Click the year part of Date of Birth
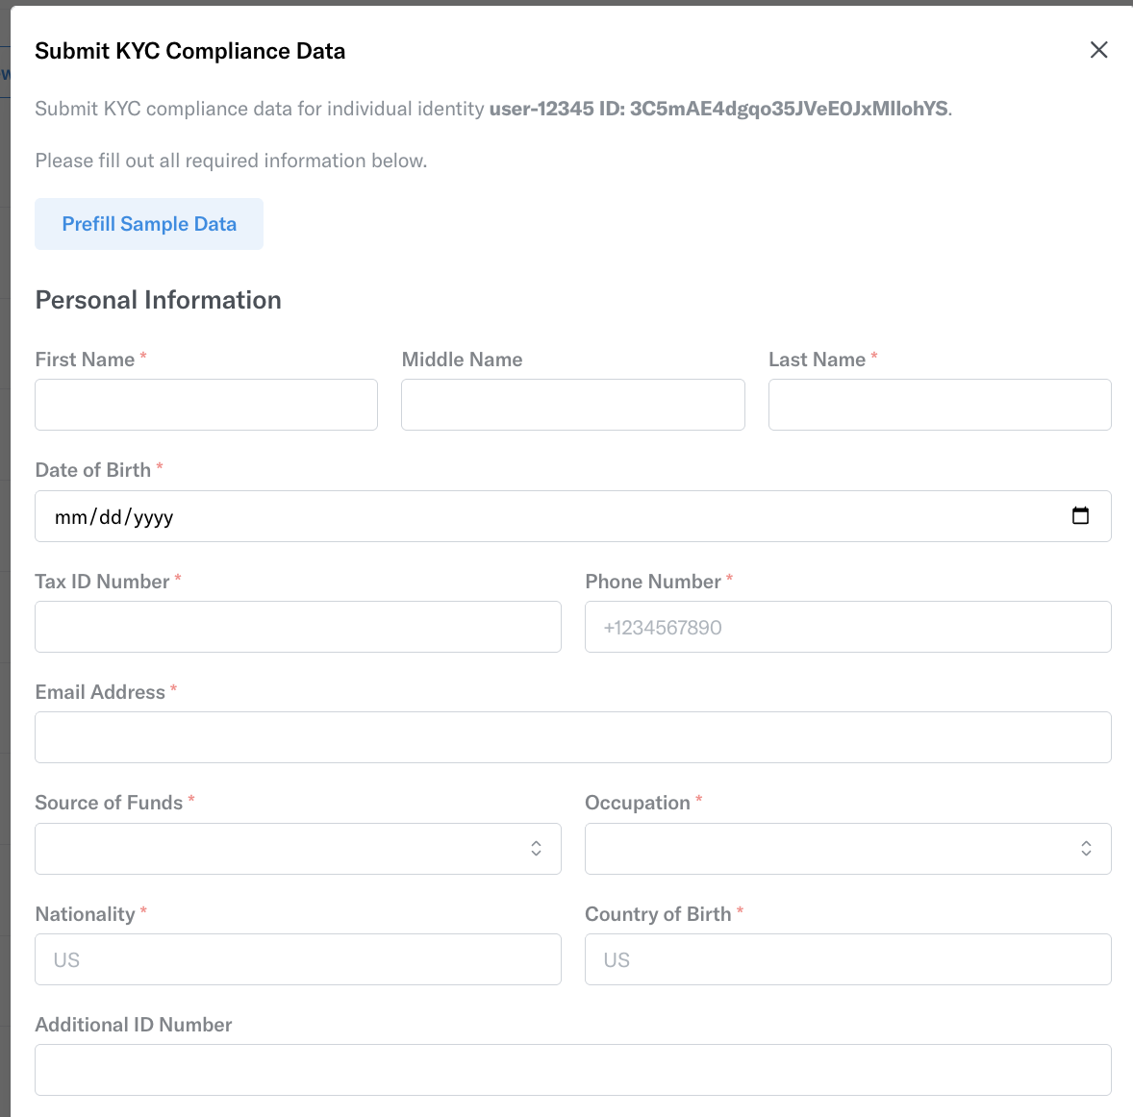Image resolution: width=1133 pixels, height=1117 pixels. 153,517
